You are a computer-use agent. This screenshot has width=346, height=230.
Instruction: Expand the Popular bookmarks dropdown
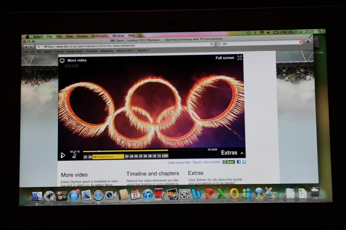[x=143, y=50]
